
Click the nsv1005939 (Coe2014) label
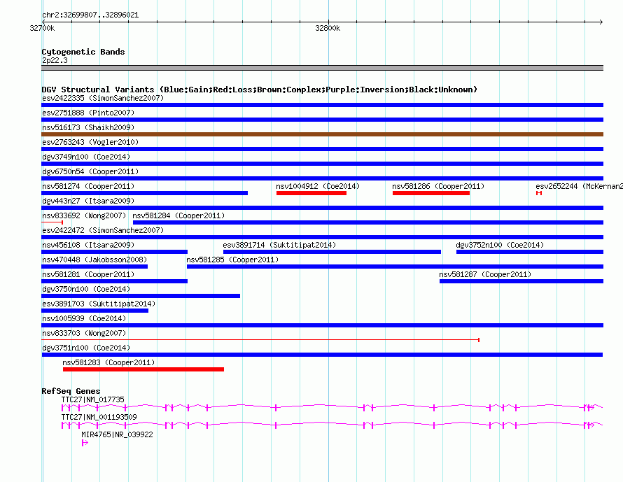84,318
